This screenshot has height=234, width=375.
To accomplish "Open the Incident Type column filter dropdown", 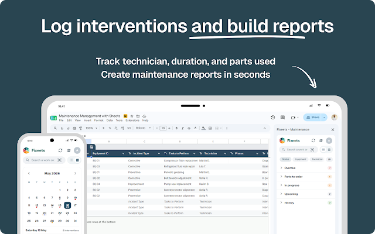I will (159, 153).
